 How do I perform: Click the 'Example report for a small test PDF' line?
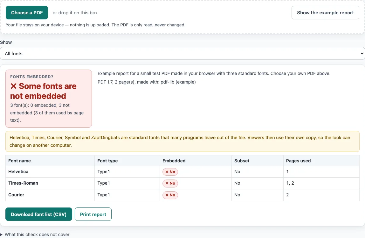pyautogui.click(x=214, y=73)
